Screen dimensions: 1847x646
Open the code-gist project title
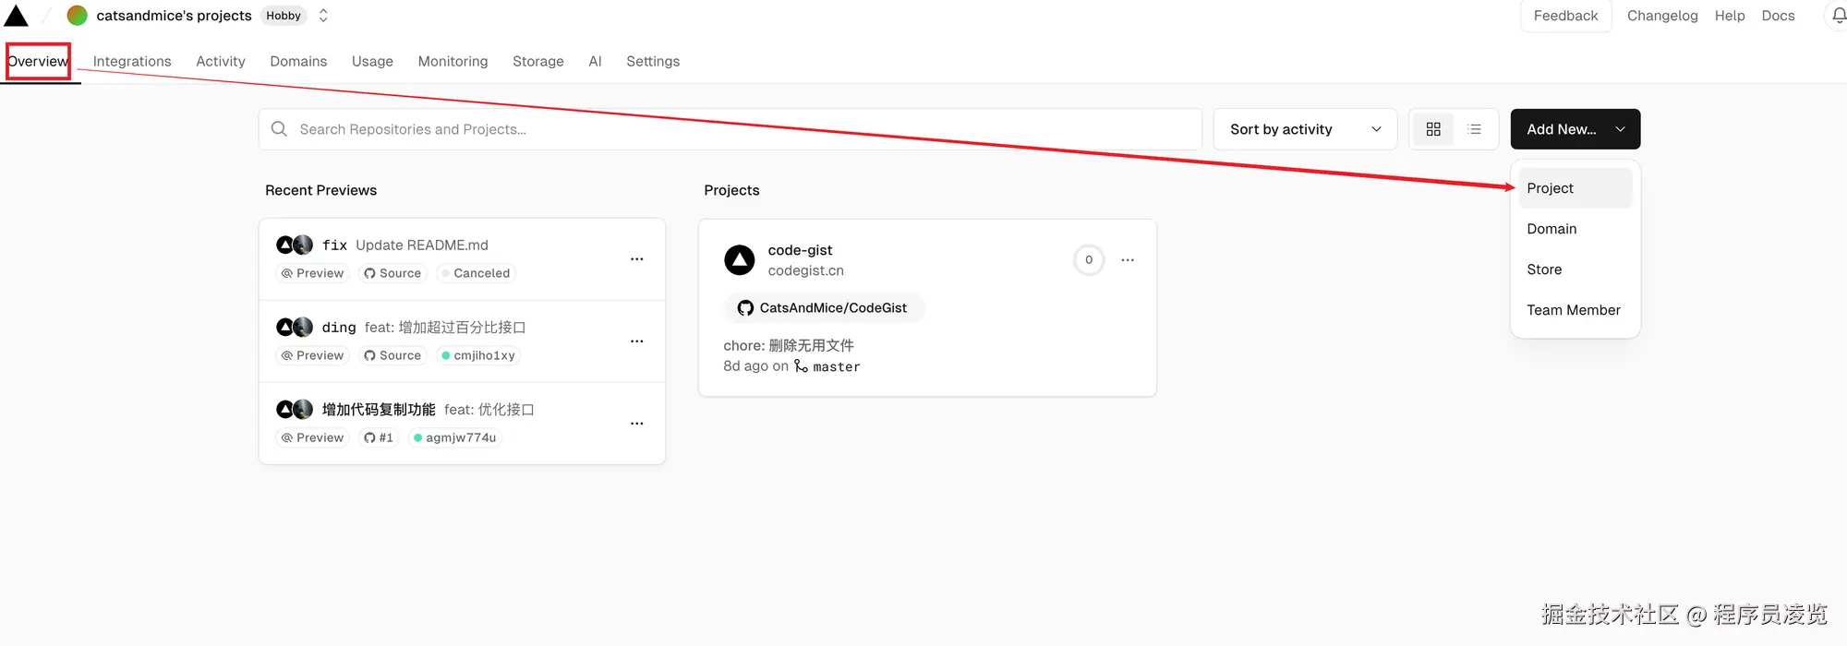tap(800, 250)
